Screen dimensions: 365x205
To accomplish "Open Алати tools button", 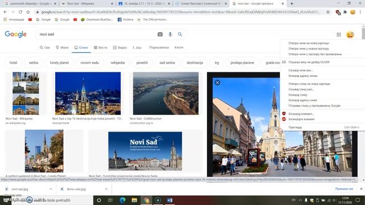I will (179, 47).
